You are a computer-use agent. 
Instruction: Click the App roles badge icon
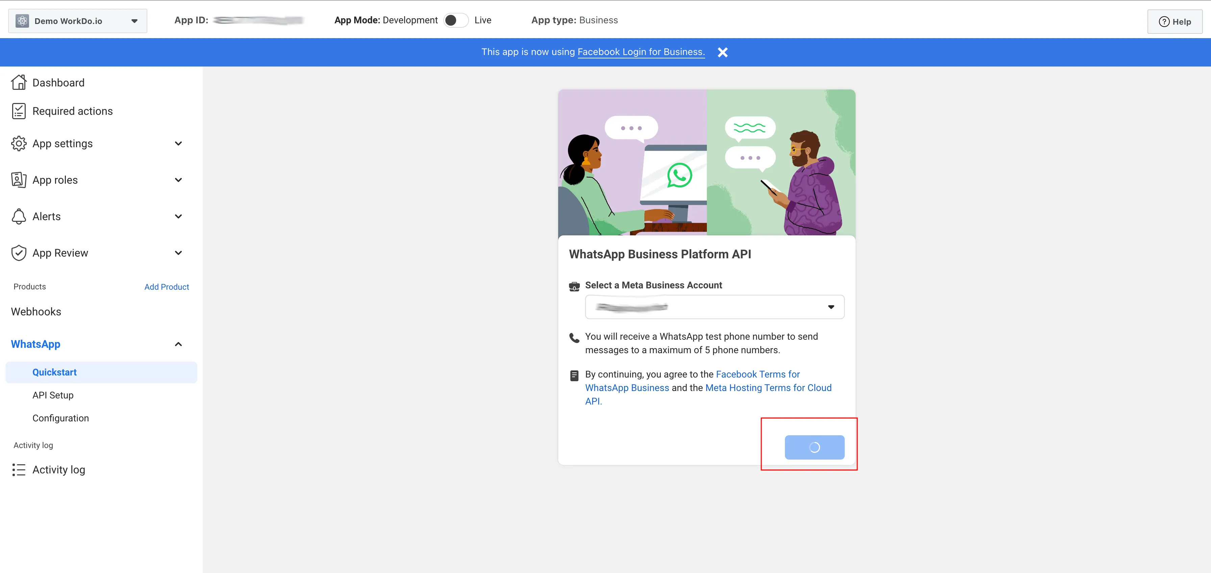pyautogui.click(x=19, y=180)
